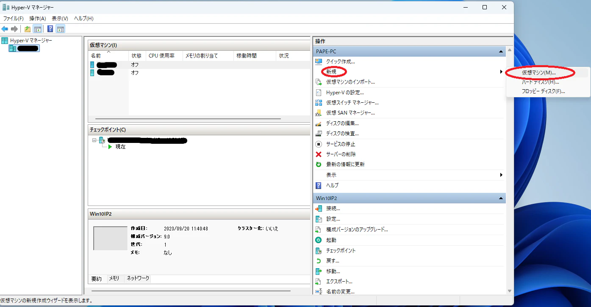
Task: Open the クイック作成 (Quick Create) icon
Action: [x=318, y=61]
